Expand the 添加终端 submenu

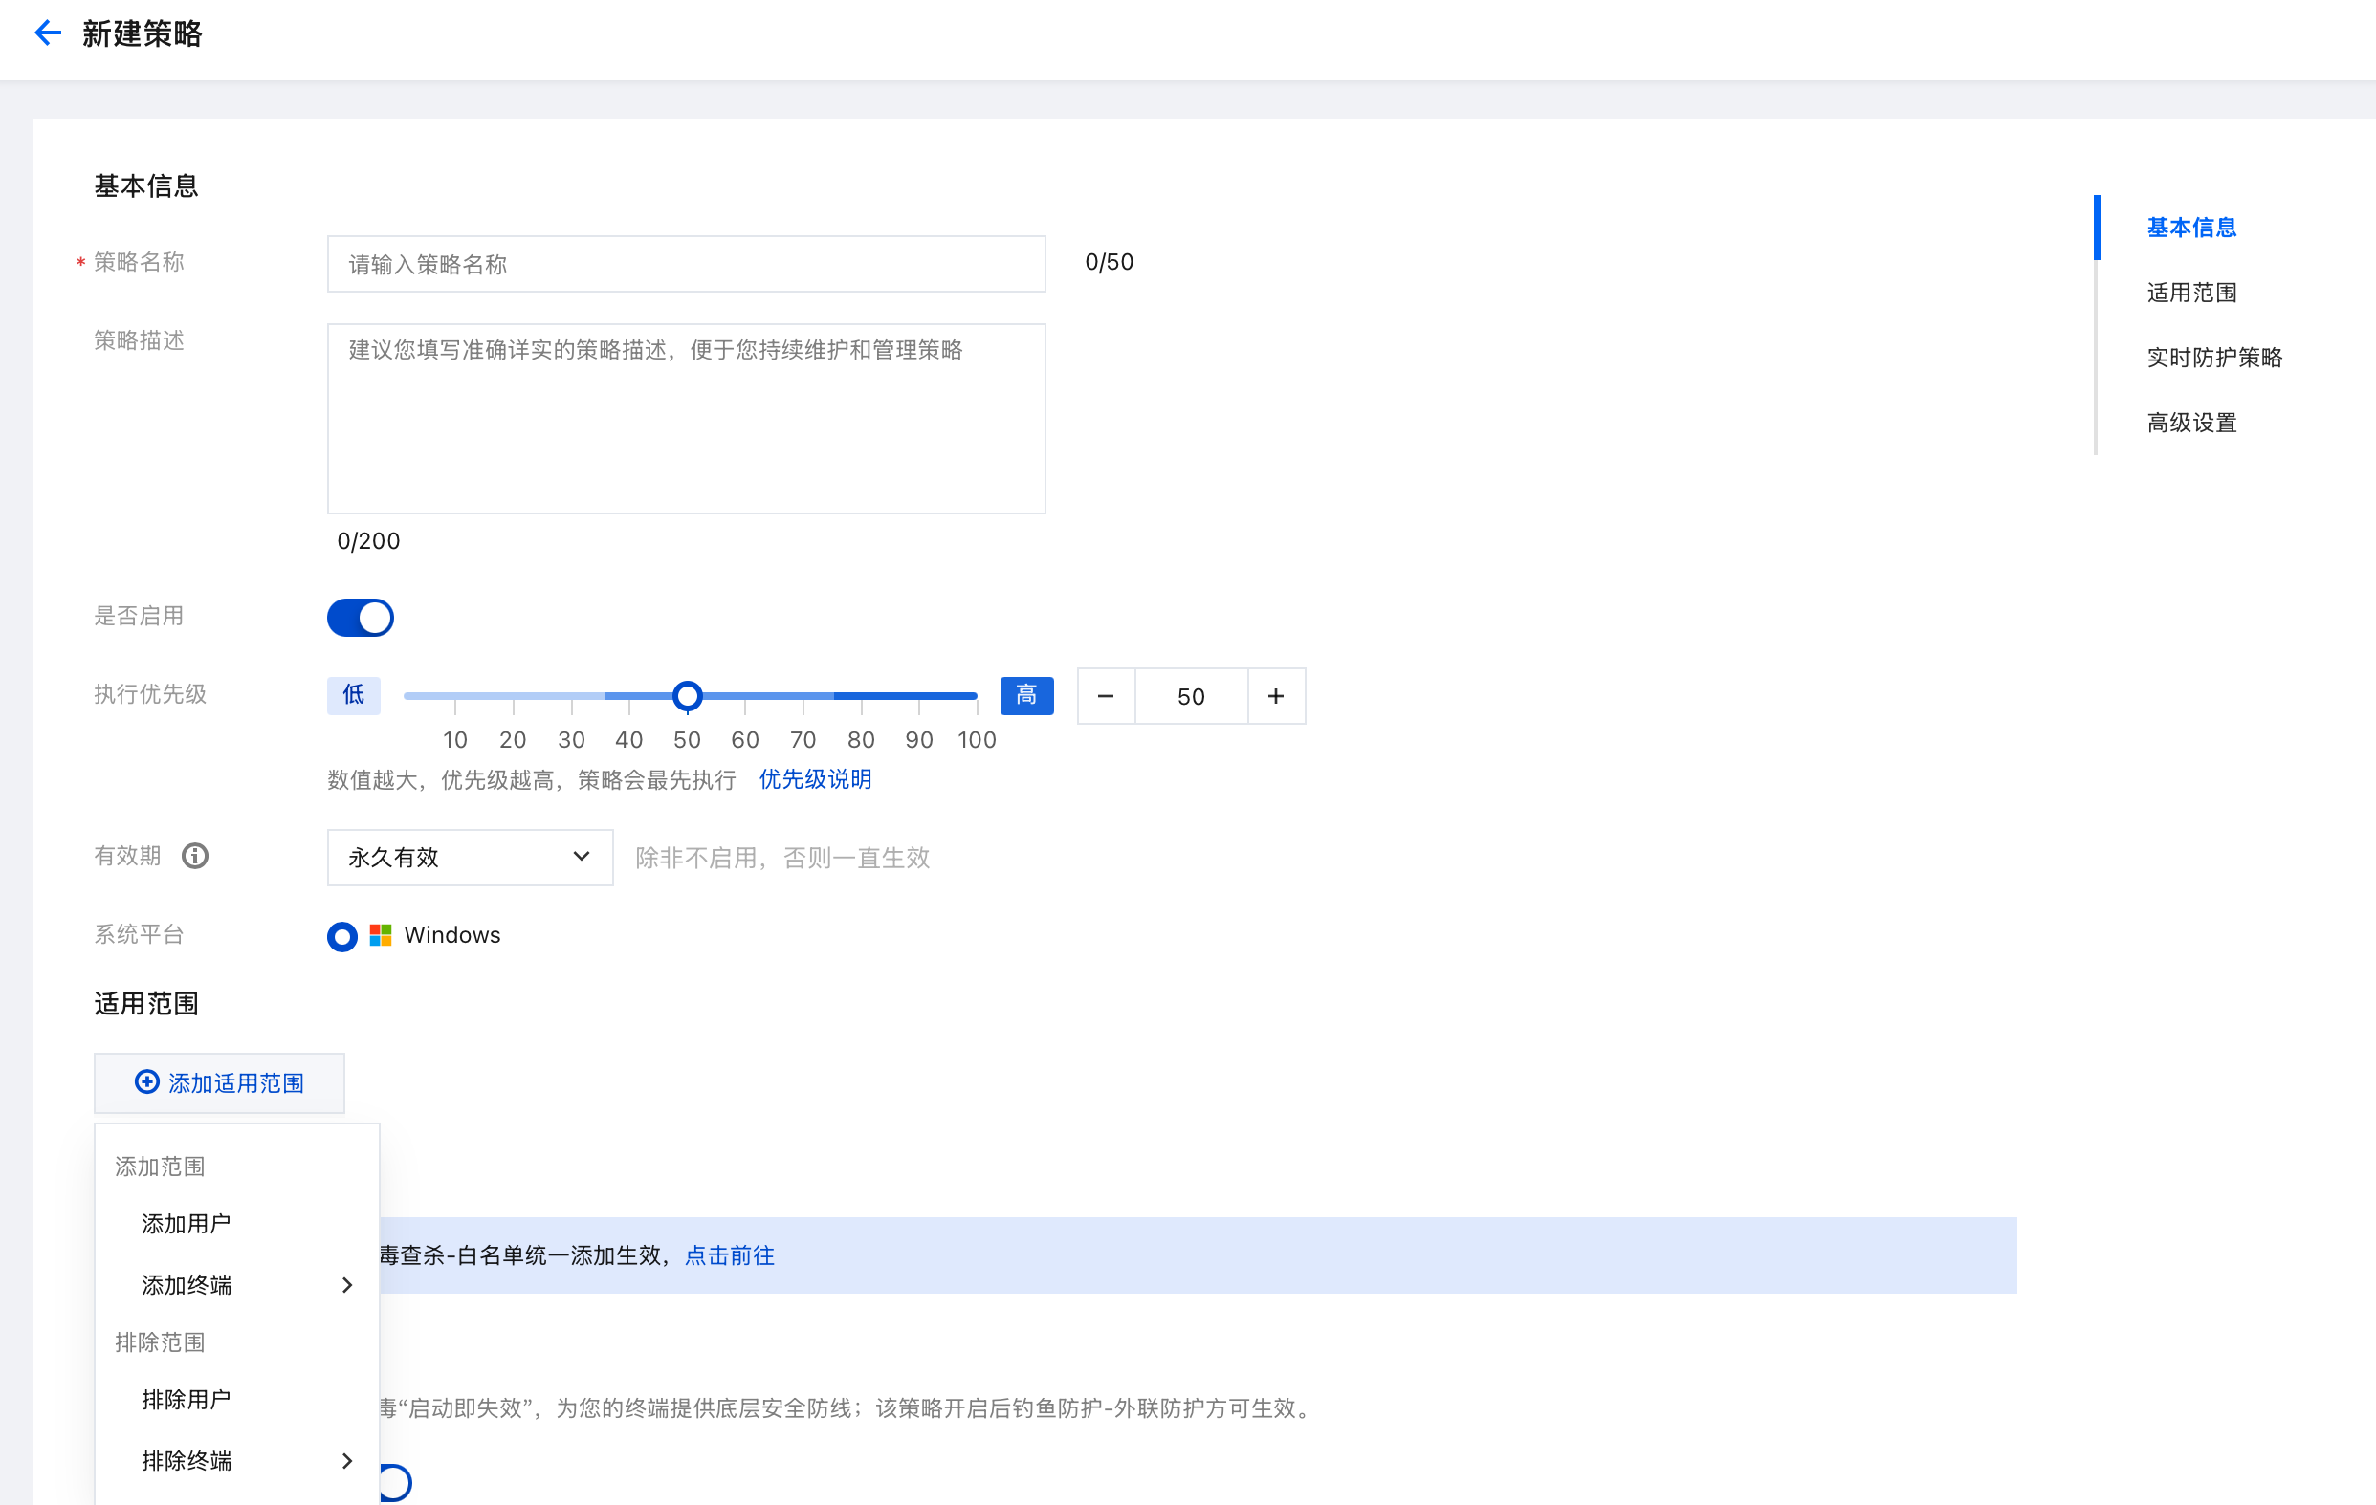tap(237, 1284)
